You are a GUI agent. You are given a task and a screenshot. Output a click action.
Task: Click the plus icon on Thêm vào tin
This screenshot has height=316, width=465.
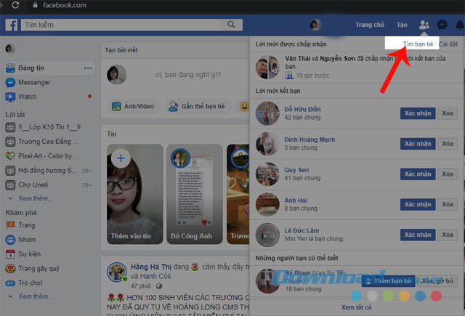(x=121, y=158)
